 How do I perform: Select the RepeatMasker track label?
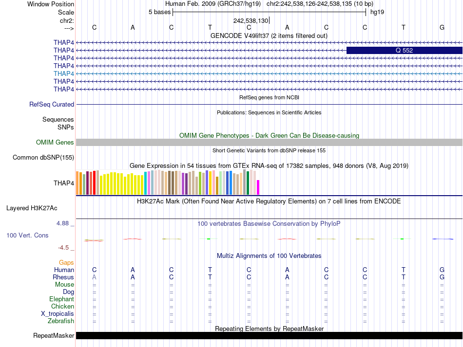[x=54, y=336]
